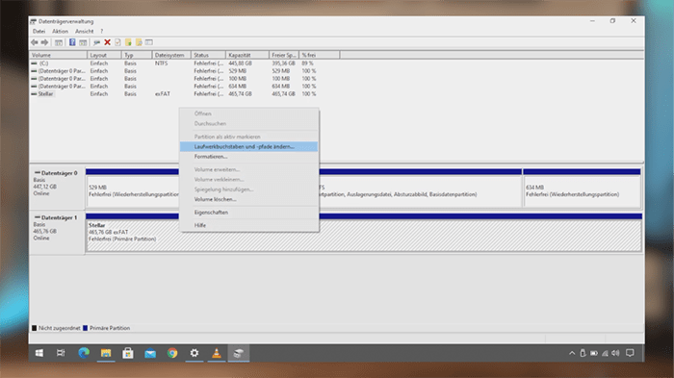The width and height of the screenshot is (674, 378).
Task: Toggle the console tree toolbar icon
Action: click(59, 42)
